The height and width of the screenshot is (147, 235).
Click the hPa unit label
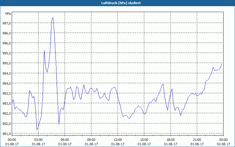[8, 14]
